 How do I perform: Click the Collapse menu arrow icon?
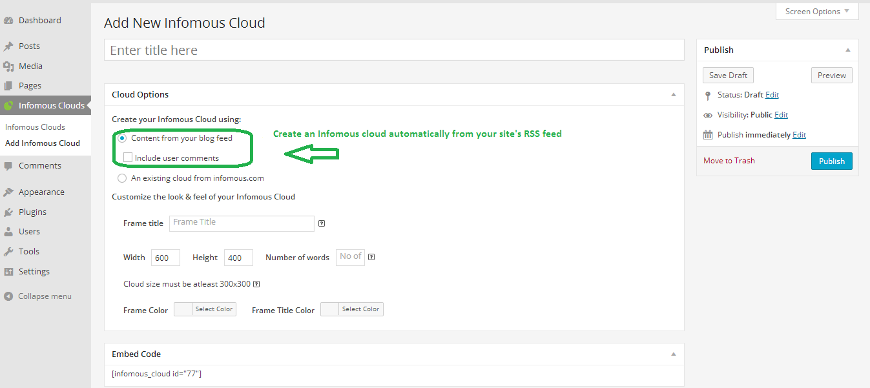pyautogui.click(x=8, y=296)
